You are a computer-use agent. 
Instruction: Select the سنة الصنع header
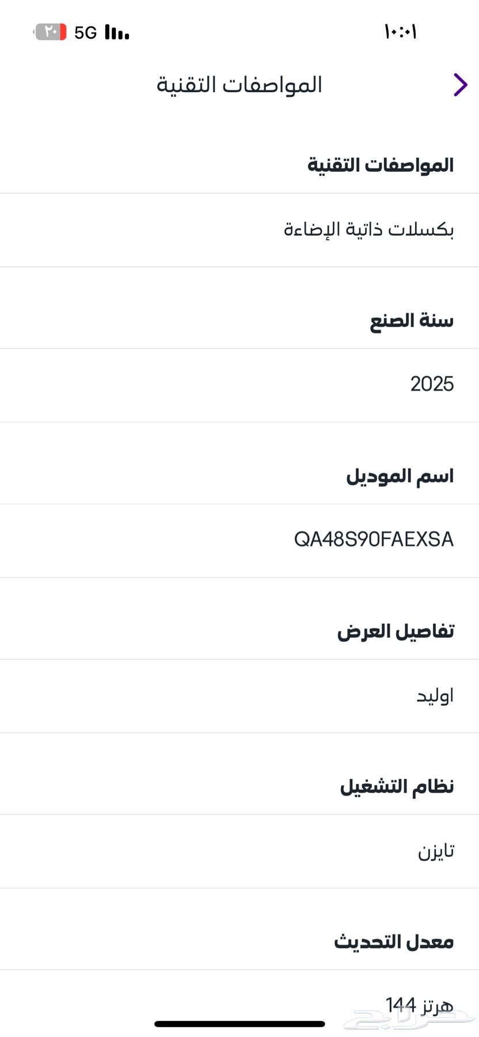tap(412, 320)
